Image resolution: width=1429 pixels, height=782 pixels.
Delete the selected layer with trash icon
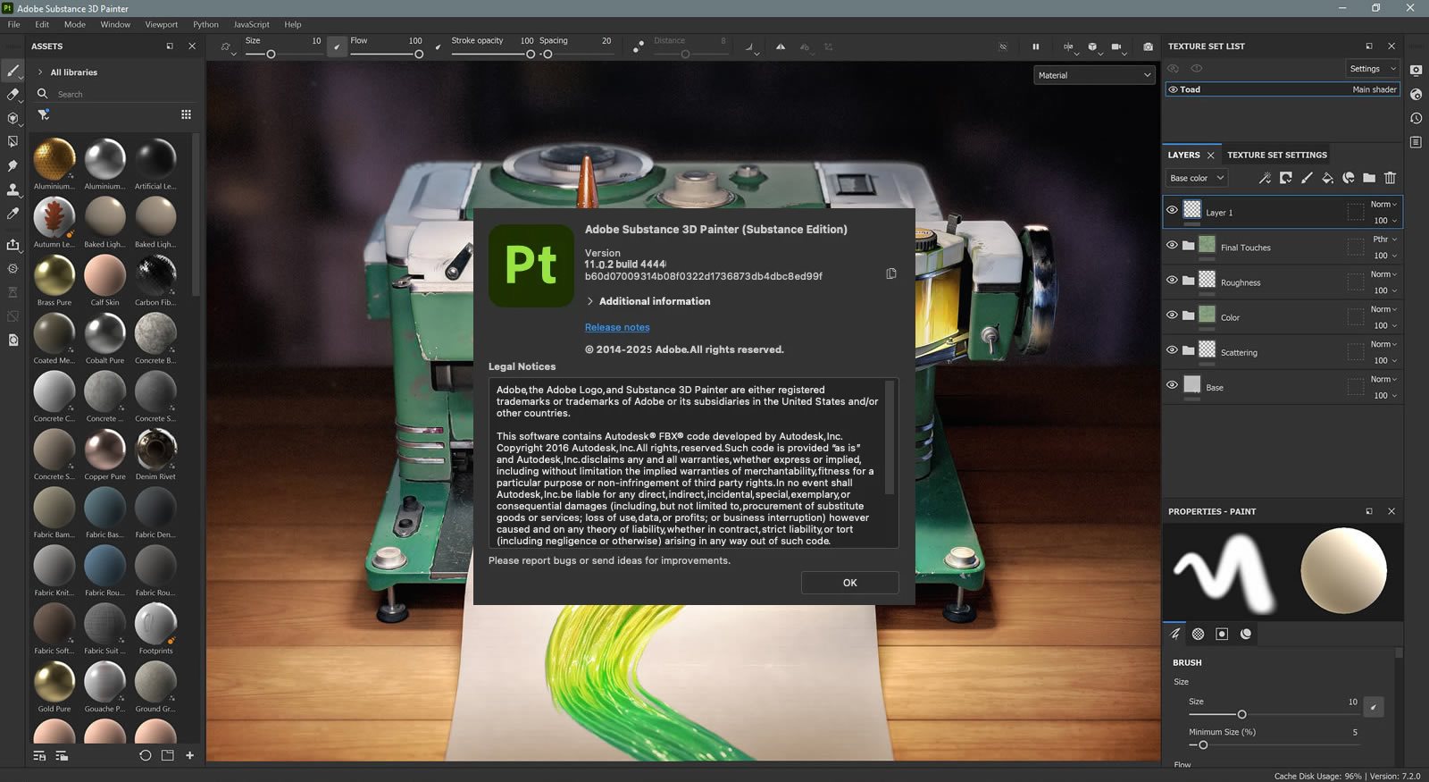point(1390,178)
